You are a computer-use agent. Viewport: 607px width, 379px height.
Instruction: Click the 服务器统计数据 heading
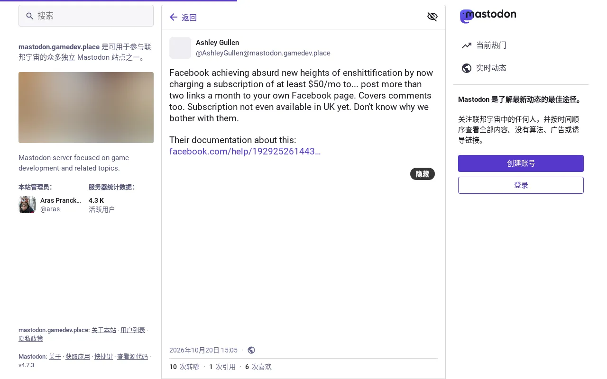point(111,187)
